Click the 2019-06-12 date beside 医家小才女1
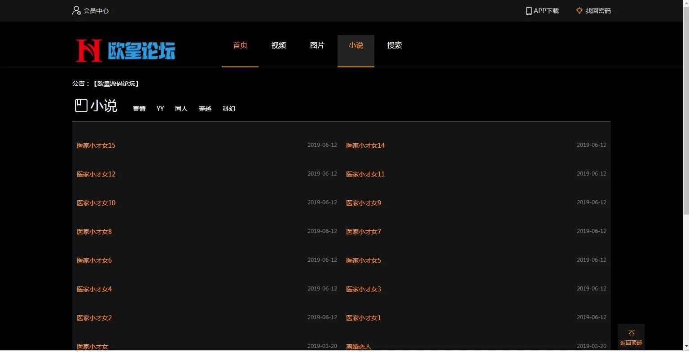This screenshot has height=352, width=689. [x=592, y=317]
